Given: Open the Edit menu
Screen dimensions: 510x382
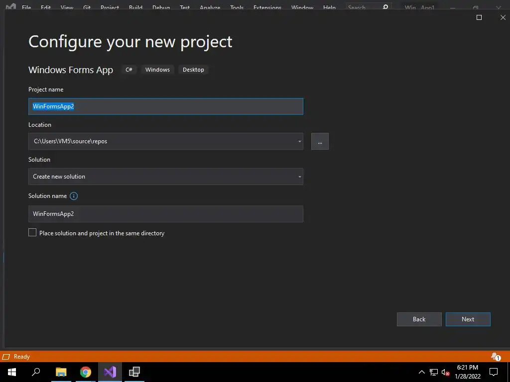Looking at the screenshot, I should pyautogui.click(x=46, y=7).
